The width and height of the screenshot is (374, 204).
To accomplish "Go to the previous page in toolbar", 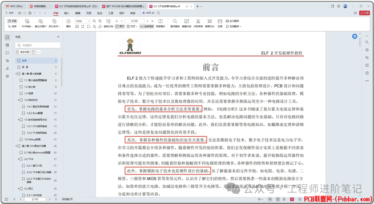I will 122,21.
